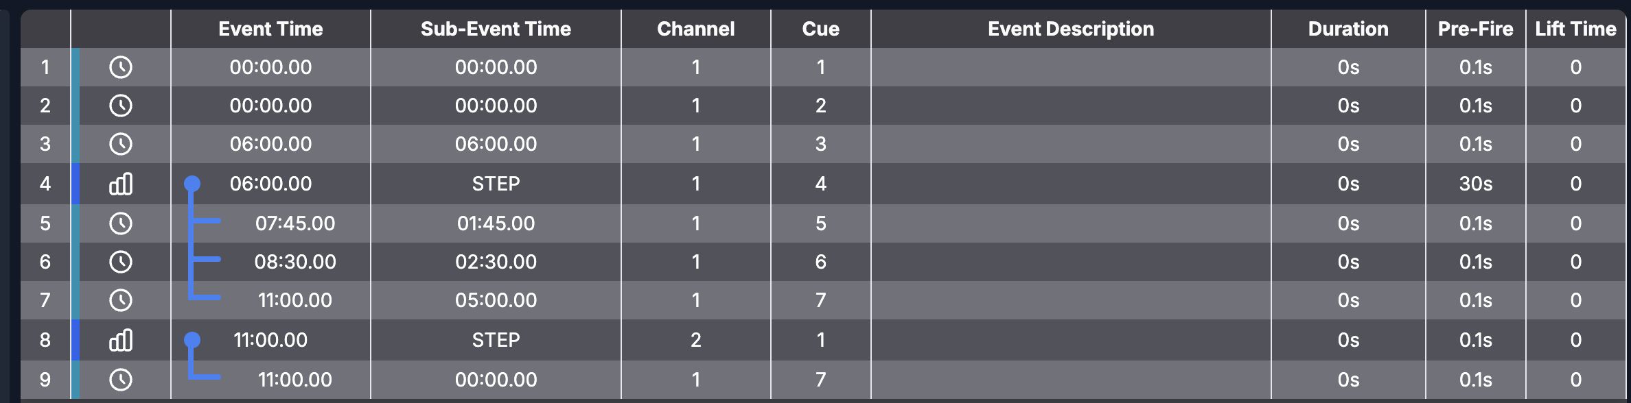This screenshot has height=403, width=1631.
Task: Collapse the step group at row 4
Action: click(x=192, y=184)
